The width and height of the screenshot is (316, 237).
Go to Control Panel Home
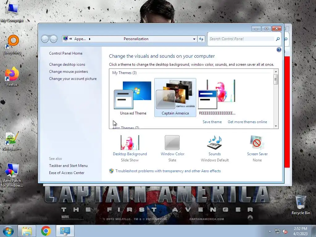66,53
